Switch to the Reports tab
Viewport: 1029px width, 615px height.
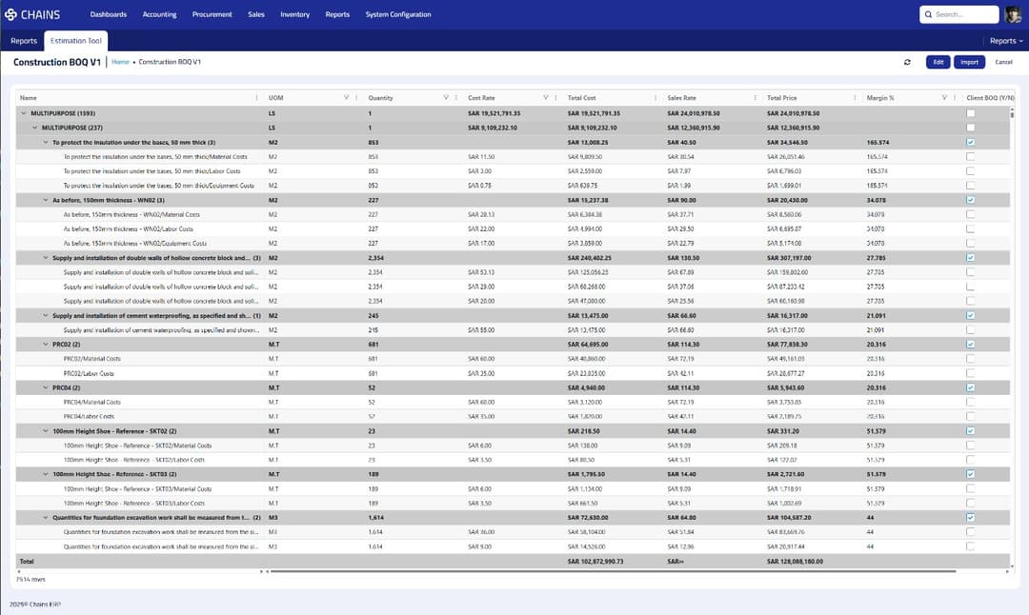[x=24, y=41]
